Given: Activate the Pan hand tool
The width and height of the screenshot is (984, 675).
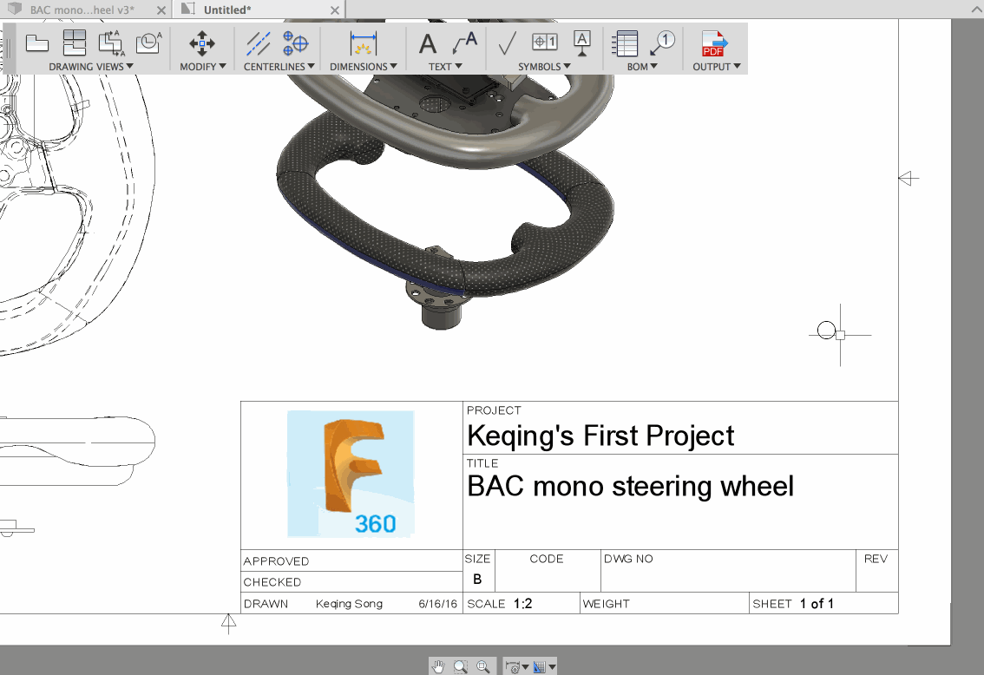Looking at the screenshot, I should coord(439,667).
